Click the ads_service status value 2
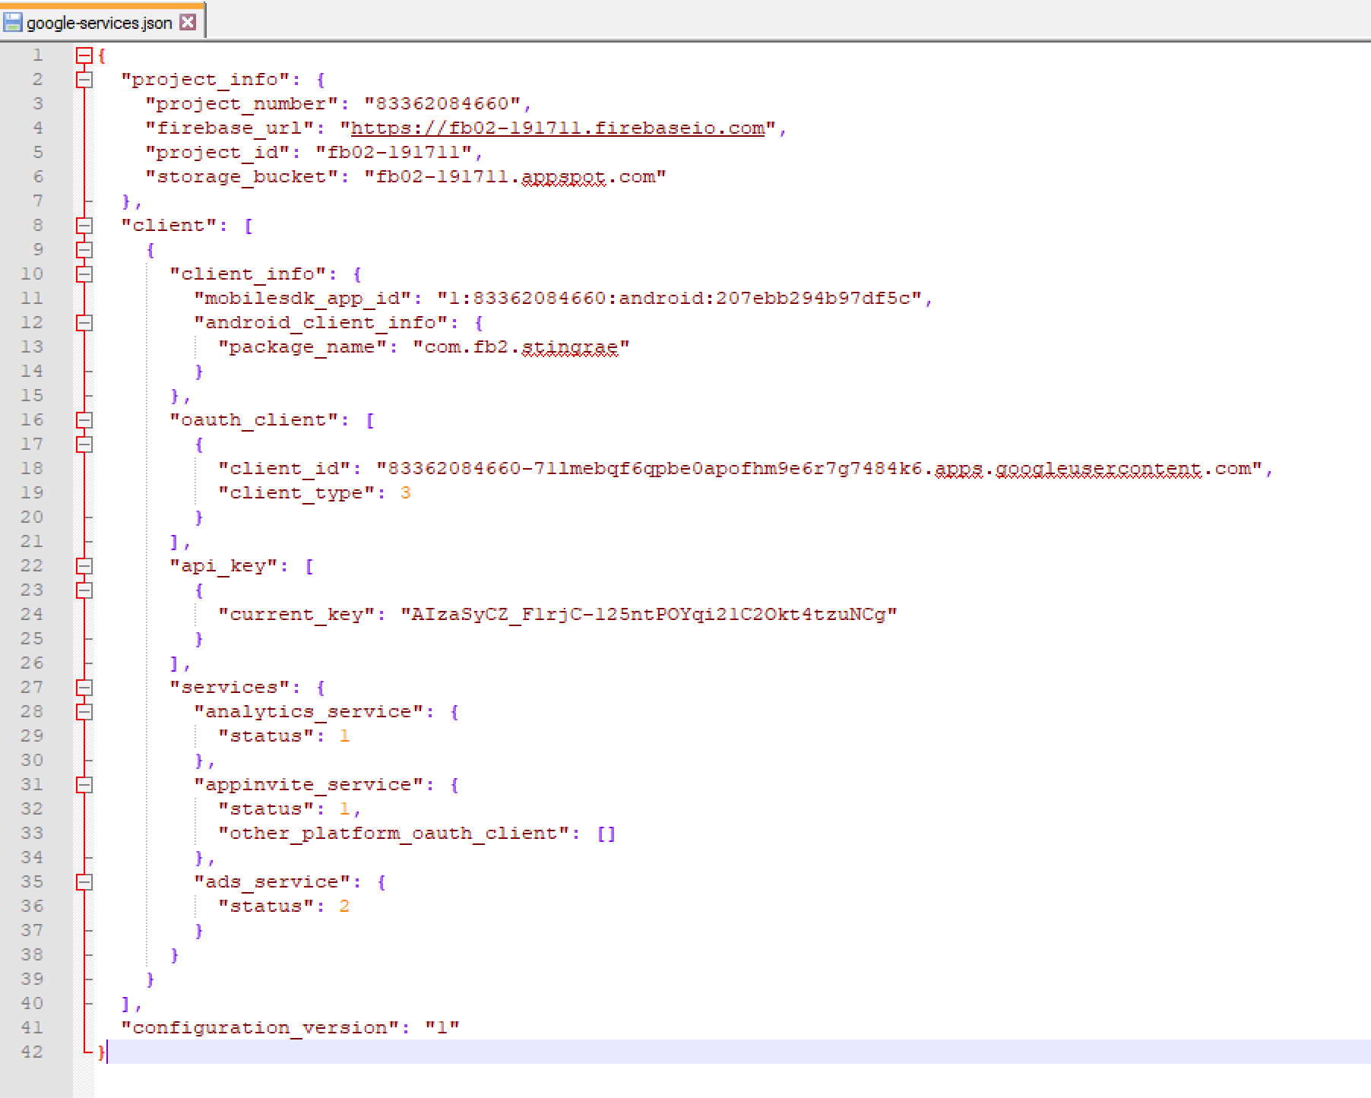 [x=344, y=907]
